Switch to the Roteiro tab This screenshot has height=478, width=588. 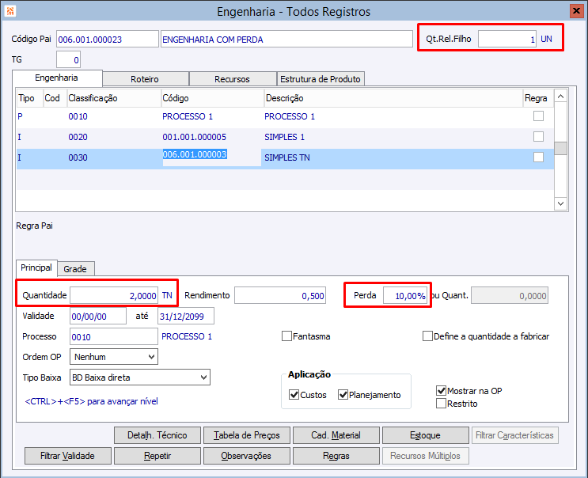pyautogui.click(x=145, y=79)
